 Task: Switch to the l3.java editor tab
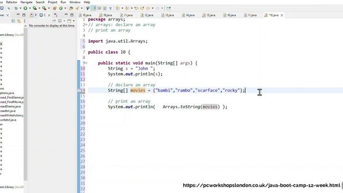pos(168,15)
